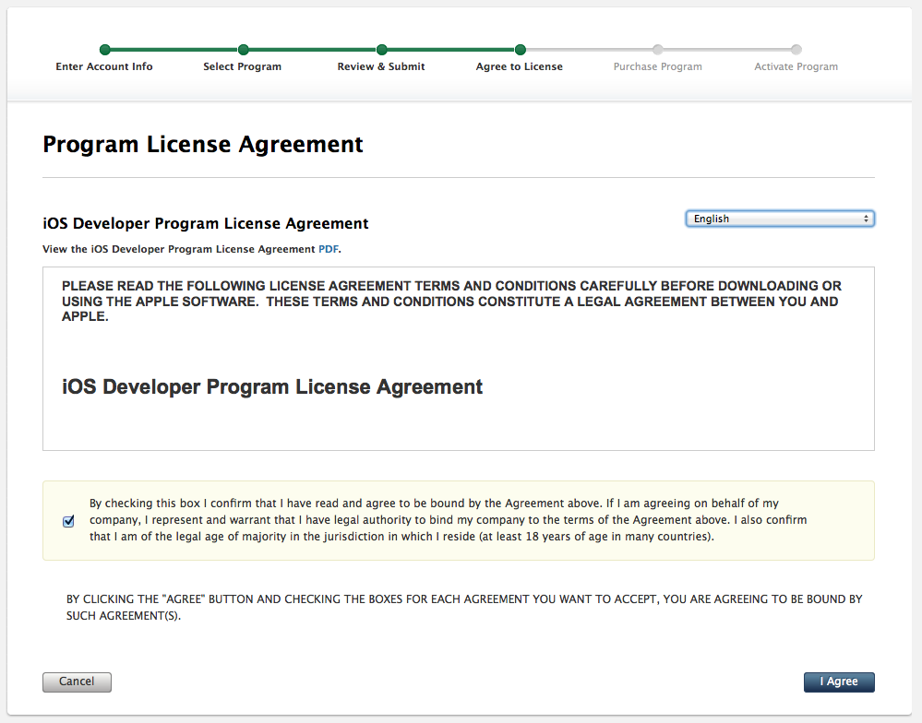The height and width of the screenshot is (723, 922).
Task: Select the Review & Submit step
Action: 381,66
